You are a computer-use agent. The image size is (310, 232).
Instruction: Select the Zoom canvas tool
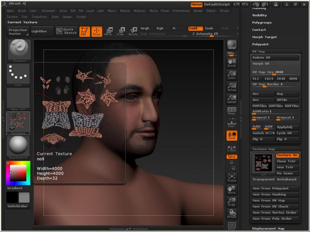coord(232,75)
